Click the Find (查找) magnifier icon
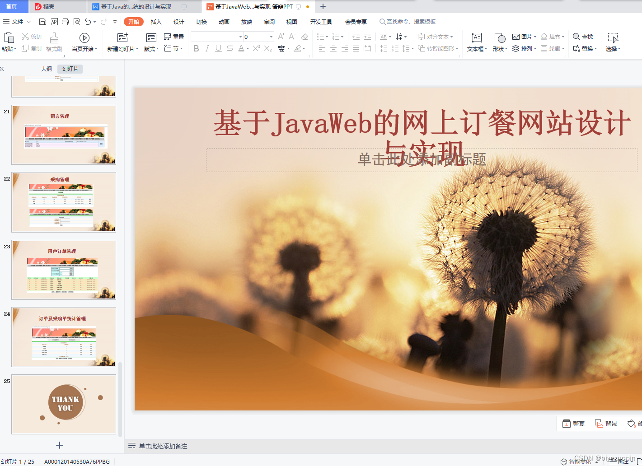 coord(576,37)
